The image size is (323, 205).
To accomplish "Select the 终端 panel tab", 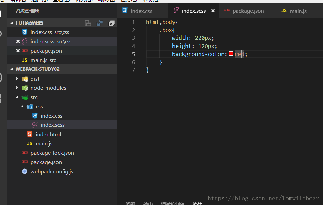I will pyautogui.click(x=197, y=203).
